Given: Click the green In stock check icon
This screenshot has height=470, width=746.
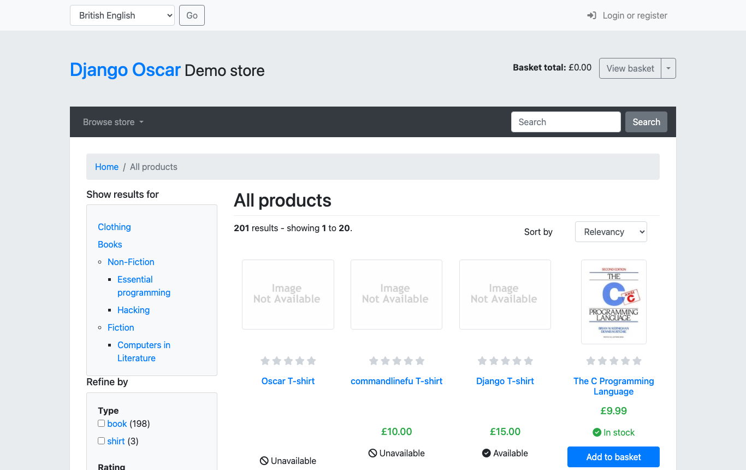Looking at the screenshot, I should 597,432.
